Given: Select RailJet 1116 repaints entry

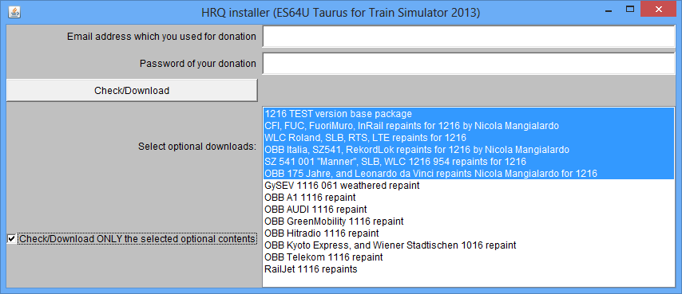Looking at the screenshot, I should [469, 269].
